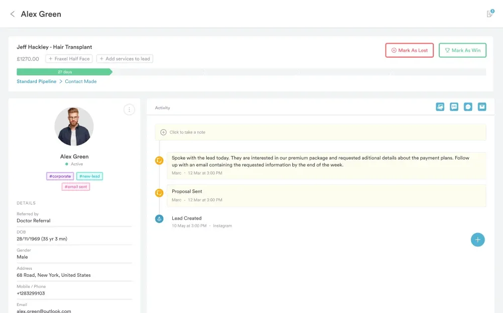Screen dimensions: 503x313
Task: Click to take a note field
Action: click(321, 132)
